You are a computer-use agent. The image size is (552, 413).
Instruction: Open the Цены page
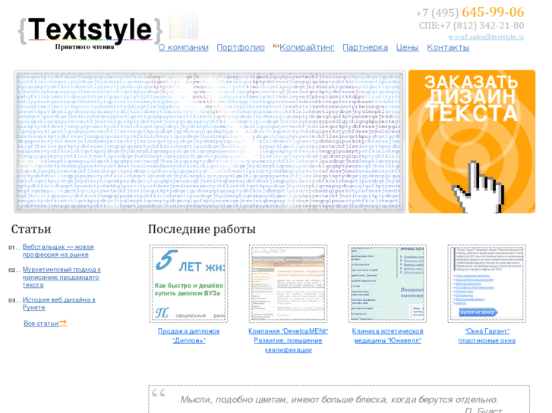coord(407,48)
